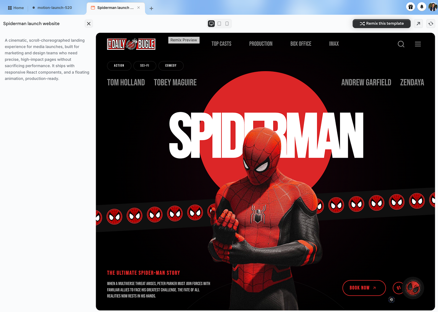The image size is (438, 312).
Task: Switch preview to mobile view
Action: [x=227, y=24]
